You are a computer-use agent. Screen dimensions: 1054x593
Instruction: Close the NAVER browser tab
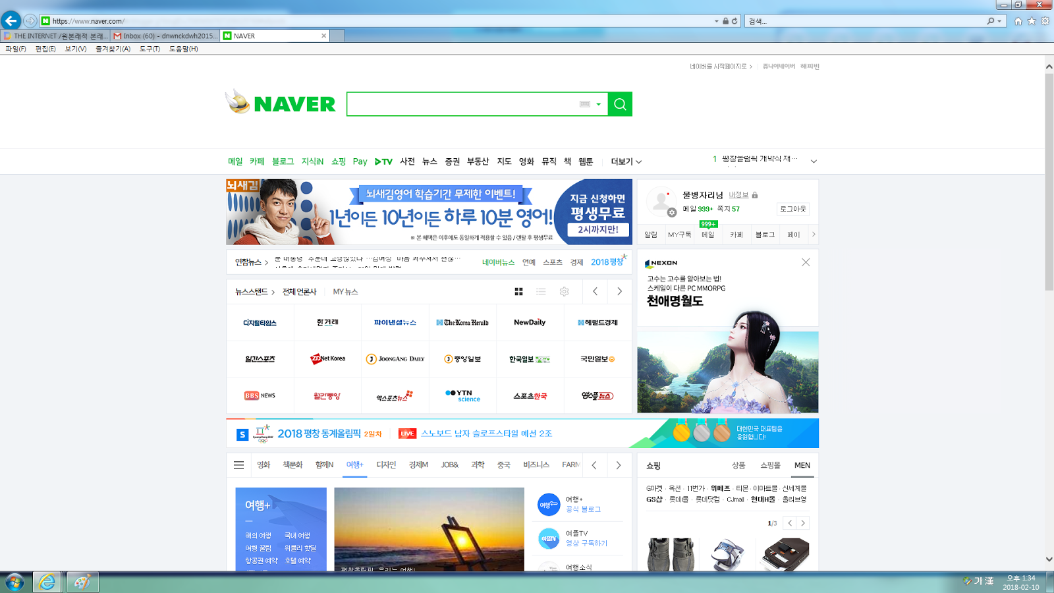[x=323, y=36]
